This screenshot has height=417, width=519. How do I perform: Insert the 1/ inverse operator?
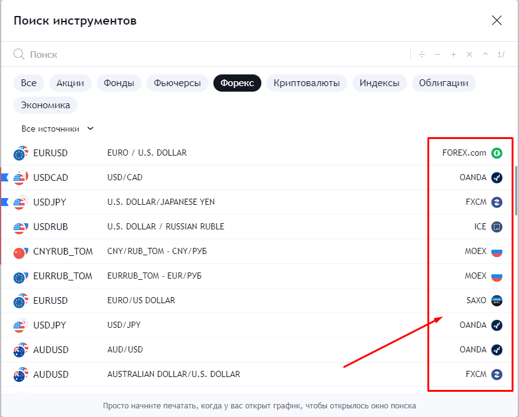pos(501,54)
